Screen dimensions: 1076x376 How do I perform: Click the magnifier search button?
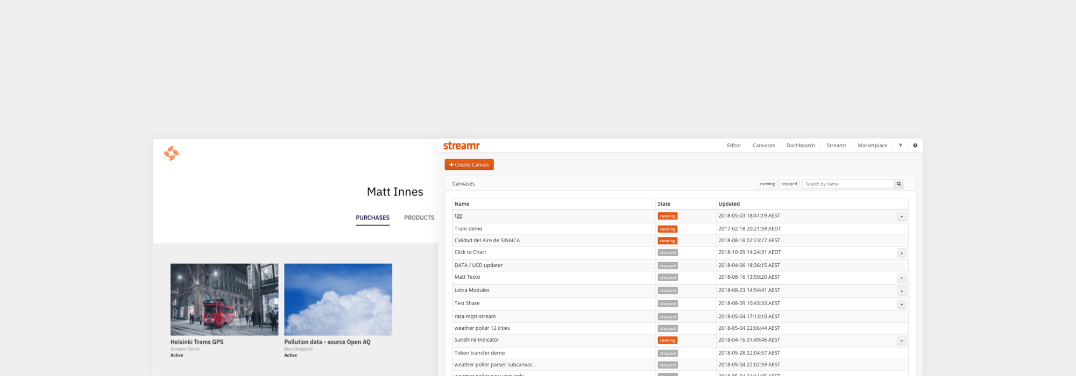899,184
